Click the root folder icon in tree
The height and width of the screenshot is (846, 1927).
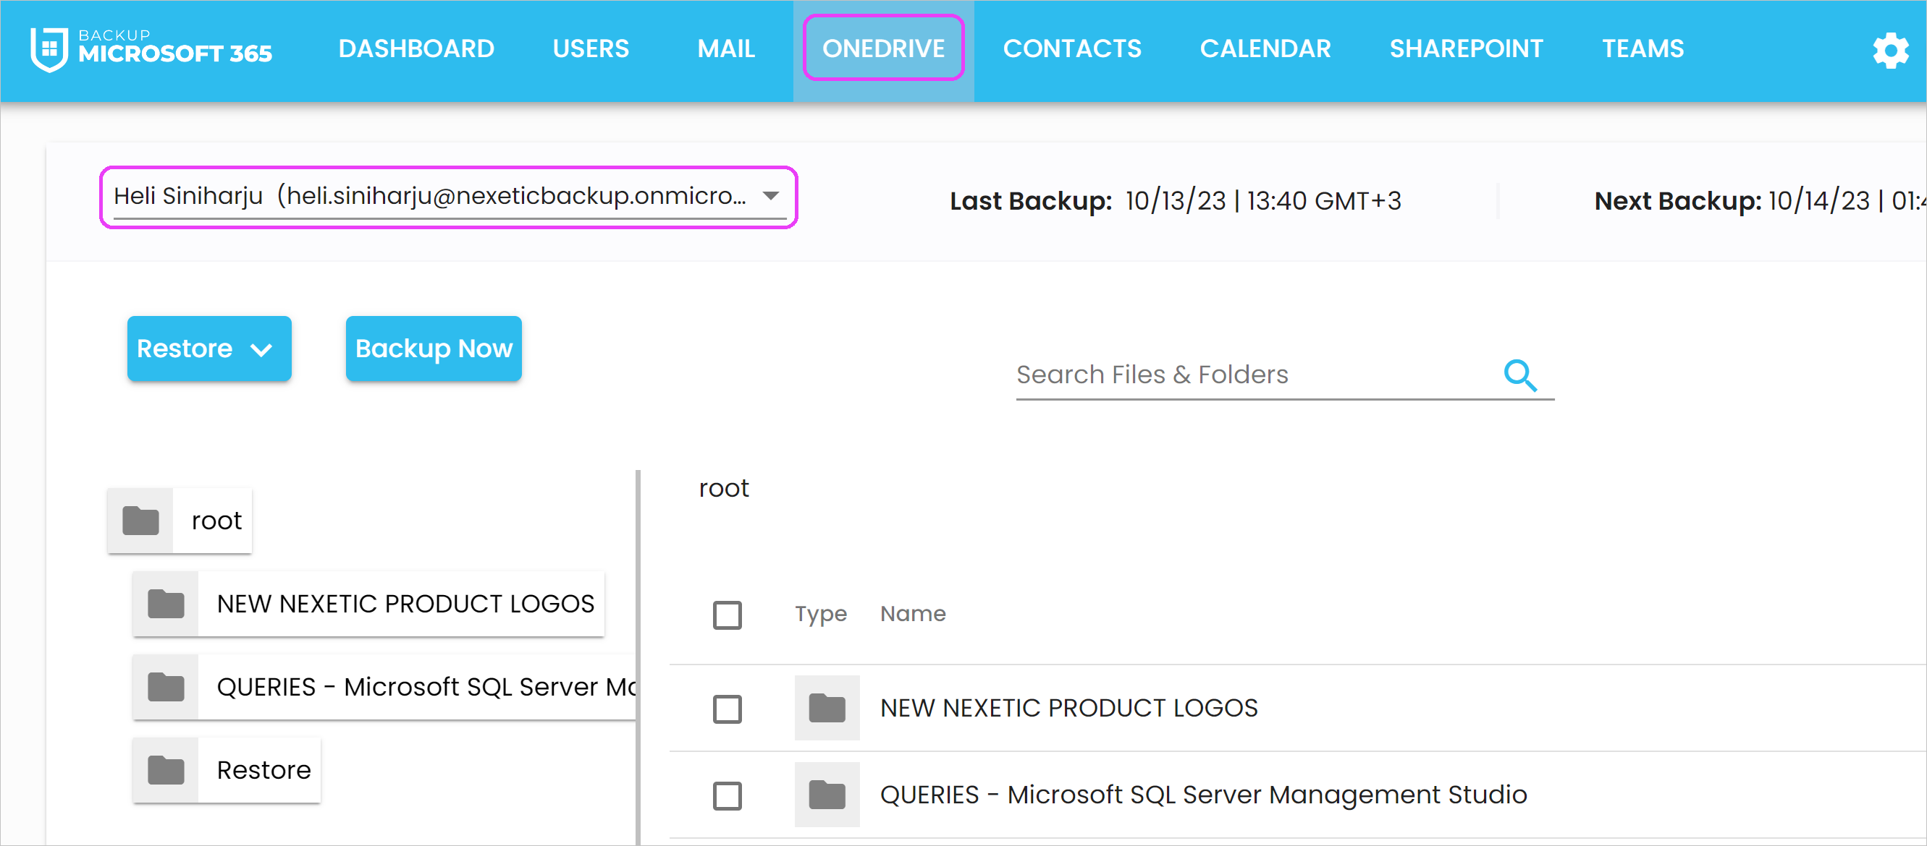pos(140,520)
